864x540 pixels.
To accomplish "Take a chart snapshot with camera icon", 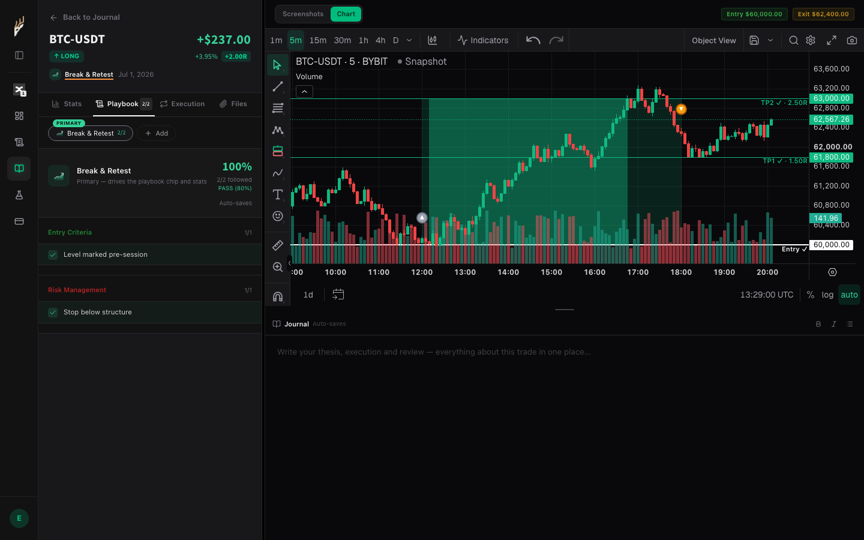I will 852,40.
